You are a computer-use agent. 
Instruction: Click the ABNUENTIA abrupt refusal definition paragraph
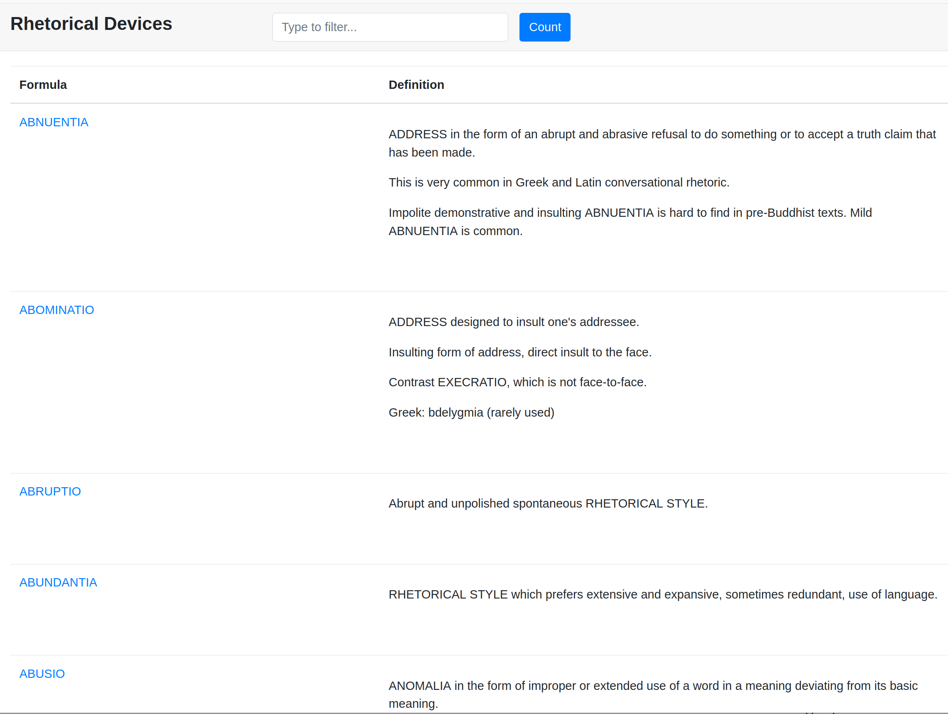662,143
